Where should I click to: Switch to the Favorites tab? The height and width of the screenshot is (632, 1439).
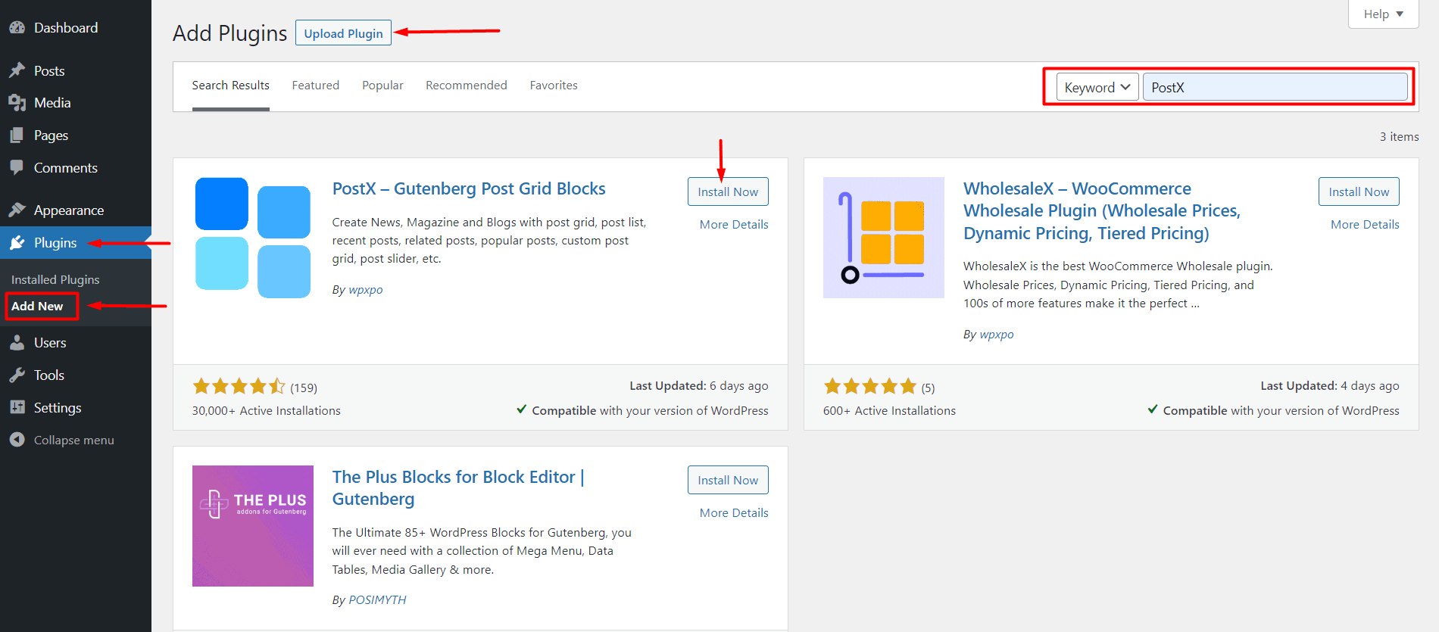pos(554,86)
